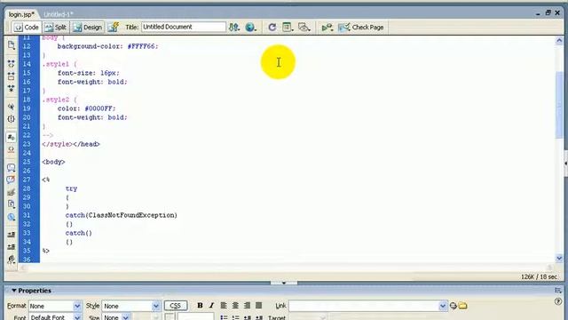Click the CSS button in Properties

[x=176, y=306]
